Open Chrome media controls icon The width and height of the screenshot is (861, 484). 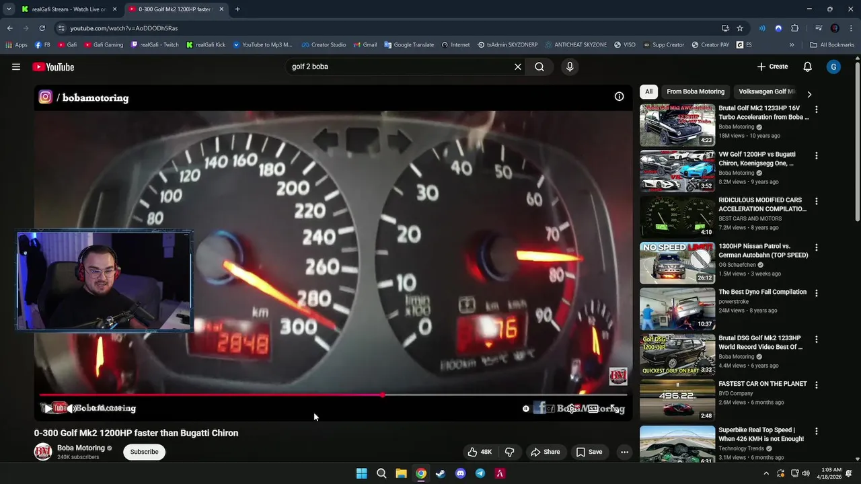click(x=819, y=28)
